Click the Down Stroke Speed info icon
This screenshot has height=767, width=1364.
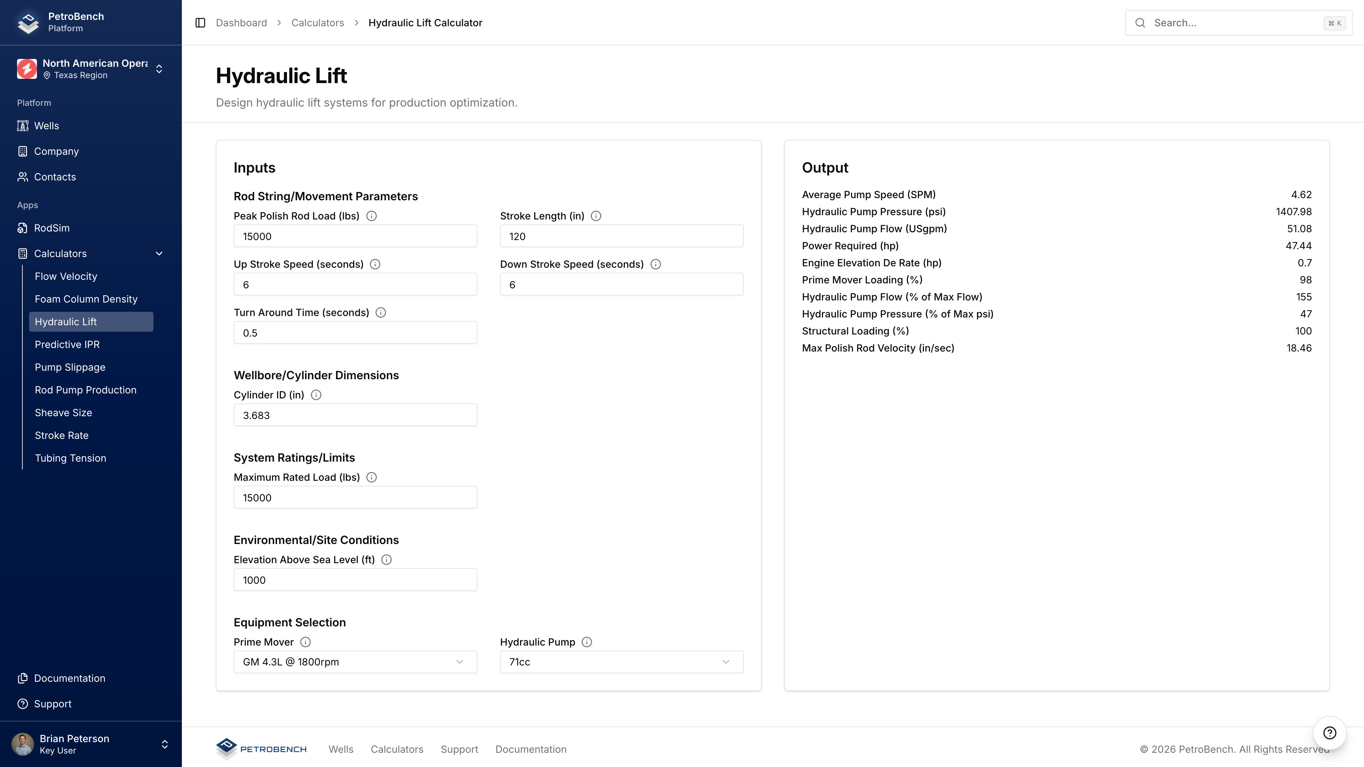655,264
